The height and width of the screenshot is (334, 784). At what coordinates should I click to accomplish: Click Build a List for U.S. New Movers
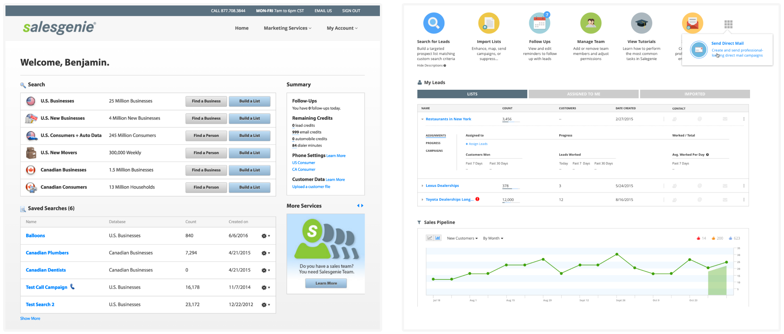tap(249, 153)
